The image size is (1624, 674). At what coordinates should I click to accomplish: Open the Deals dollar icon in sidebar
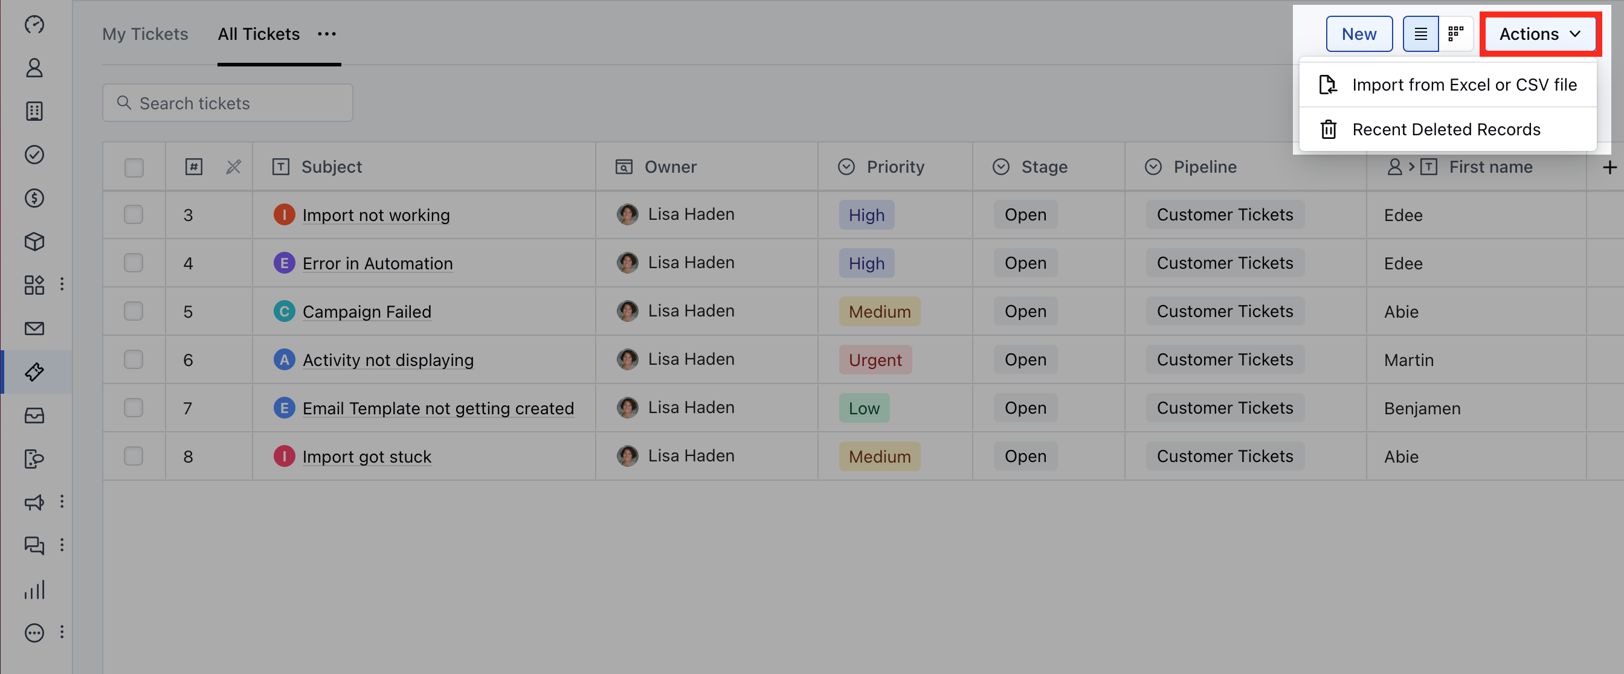pyautogui.click(x=34, y=199)
